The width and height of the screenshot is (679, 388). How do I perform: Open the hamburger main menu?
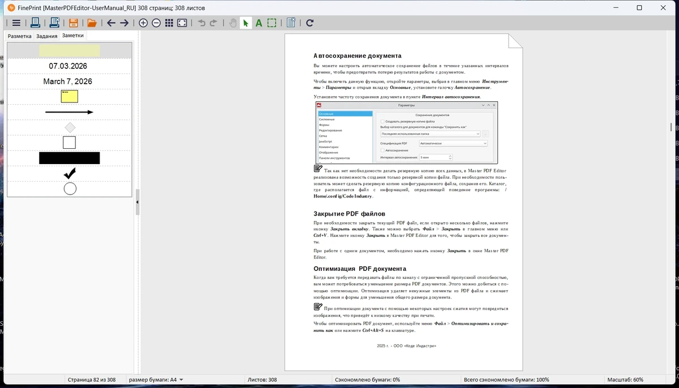[x=16, y=23]
